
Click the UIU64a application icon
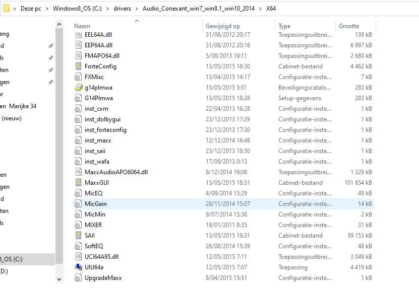tap(78, 267)
